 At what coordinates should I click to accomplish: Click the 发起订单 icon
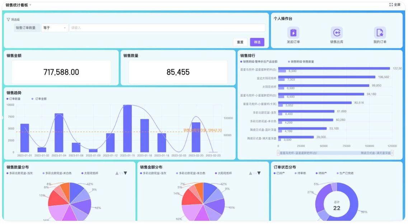click(x=293, y=33)
